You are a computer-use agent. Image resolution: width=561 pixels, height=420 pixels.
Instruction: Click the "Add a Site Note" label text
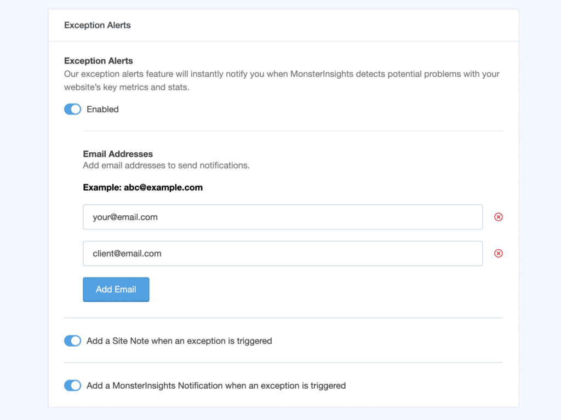(x=179, y=341)
